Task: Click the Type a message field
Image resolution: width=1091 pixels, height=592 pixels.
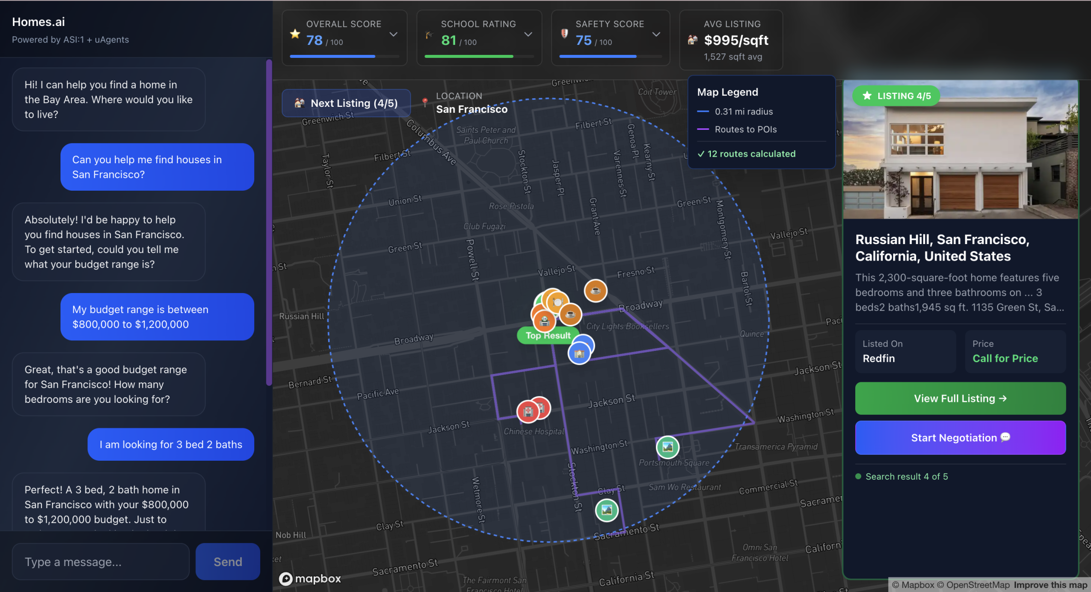Action: pos(101,562)
